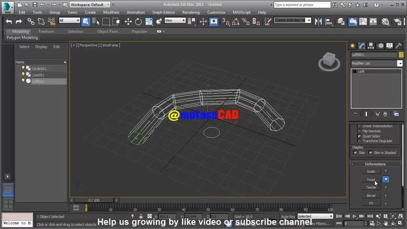This screenshot has height=229, width=407.
Task: Open the Utilities command panel tab
Action: pyautogui.click(x=399, y=46)
